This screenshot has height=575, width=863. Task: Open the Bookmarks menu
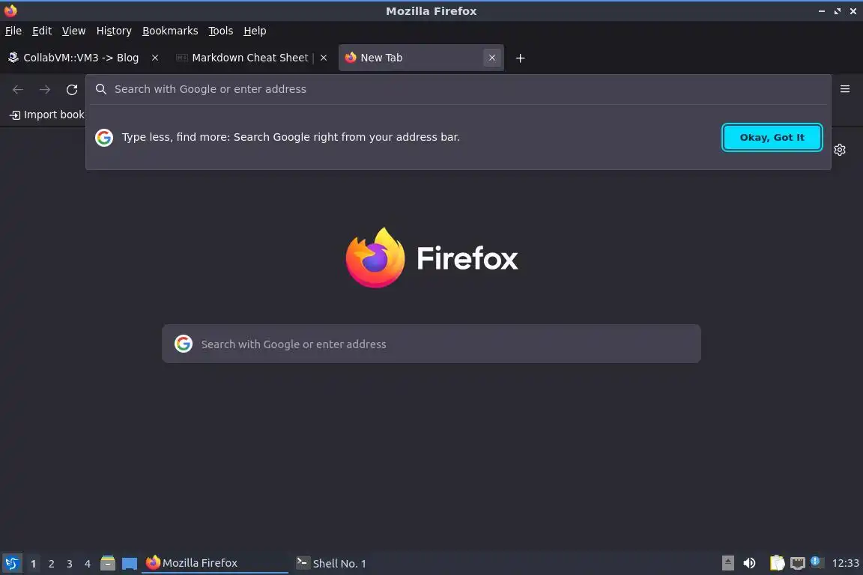(170, 31)
